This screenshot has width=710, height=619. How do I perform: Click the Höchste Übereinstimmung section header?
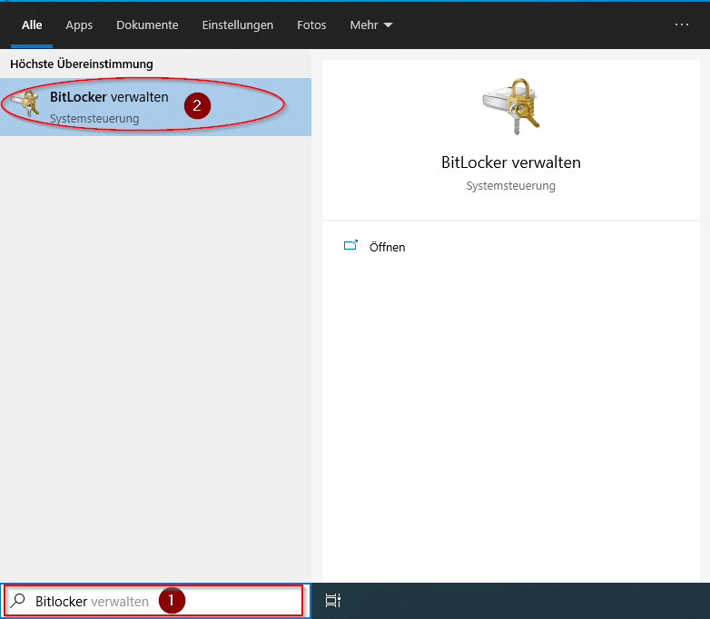(x=82, y=64)
